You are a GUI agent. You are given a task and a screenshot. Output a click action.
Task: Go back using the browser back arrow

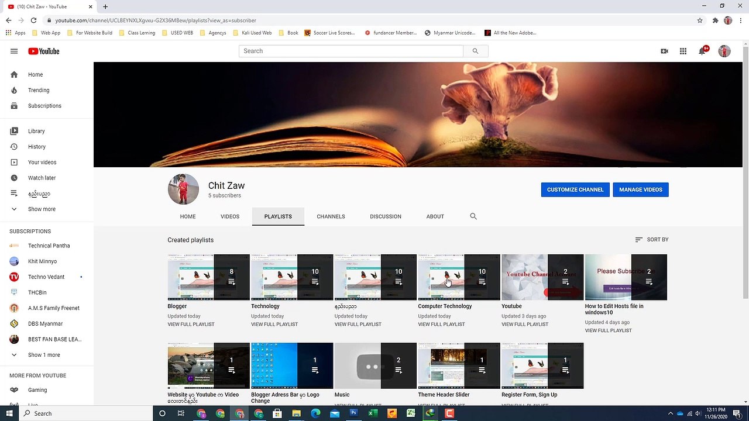click(x=9, y=20)
